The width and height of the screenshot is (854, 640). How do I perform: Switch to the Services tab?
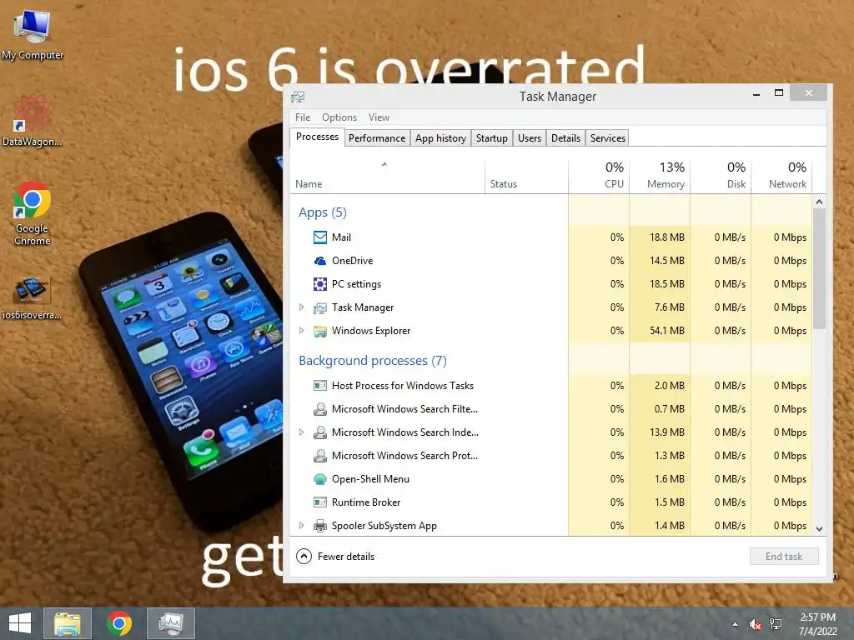(x=608, y=138)
